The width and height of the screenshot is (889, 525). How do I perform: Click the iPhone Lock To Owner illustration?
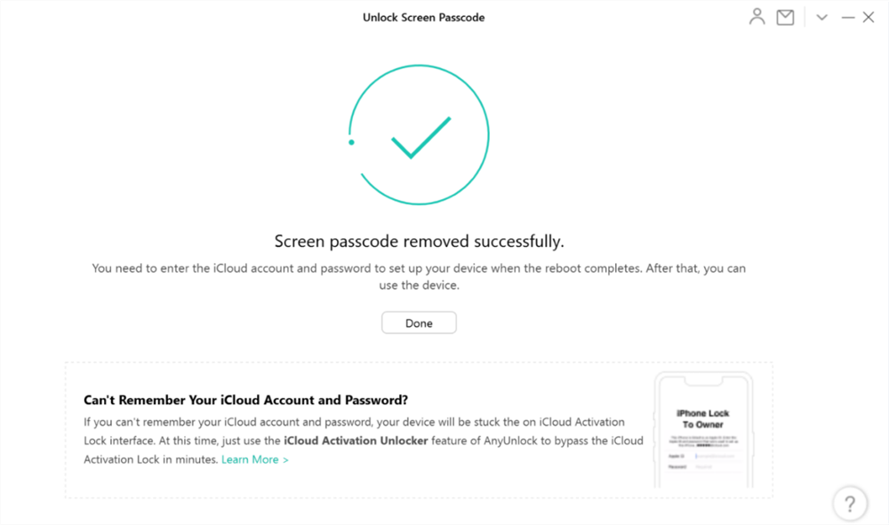(x=703, y=431)
